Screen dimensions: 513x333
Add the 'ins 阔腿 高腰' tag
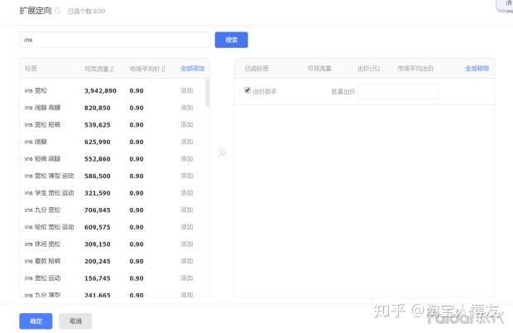pos(187,108)
